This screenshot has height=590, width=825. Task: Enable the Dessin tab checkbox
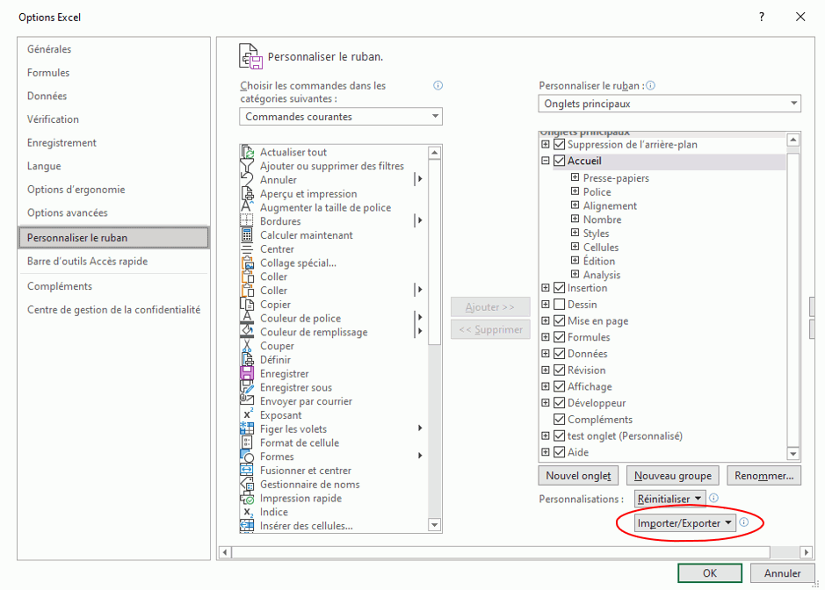point(560,304)
